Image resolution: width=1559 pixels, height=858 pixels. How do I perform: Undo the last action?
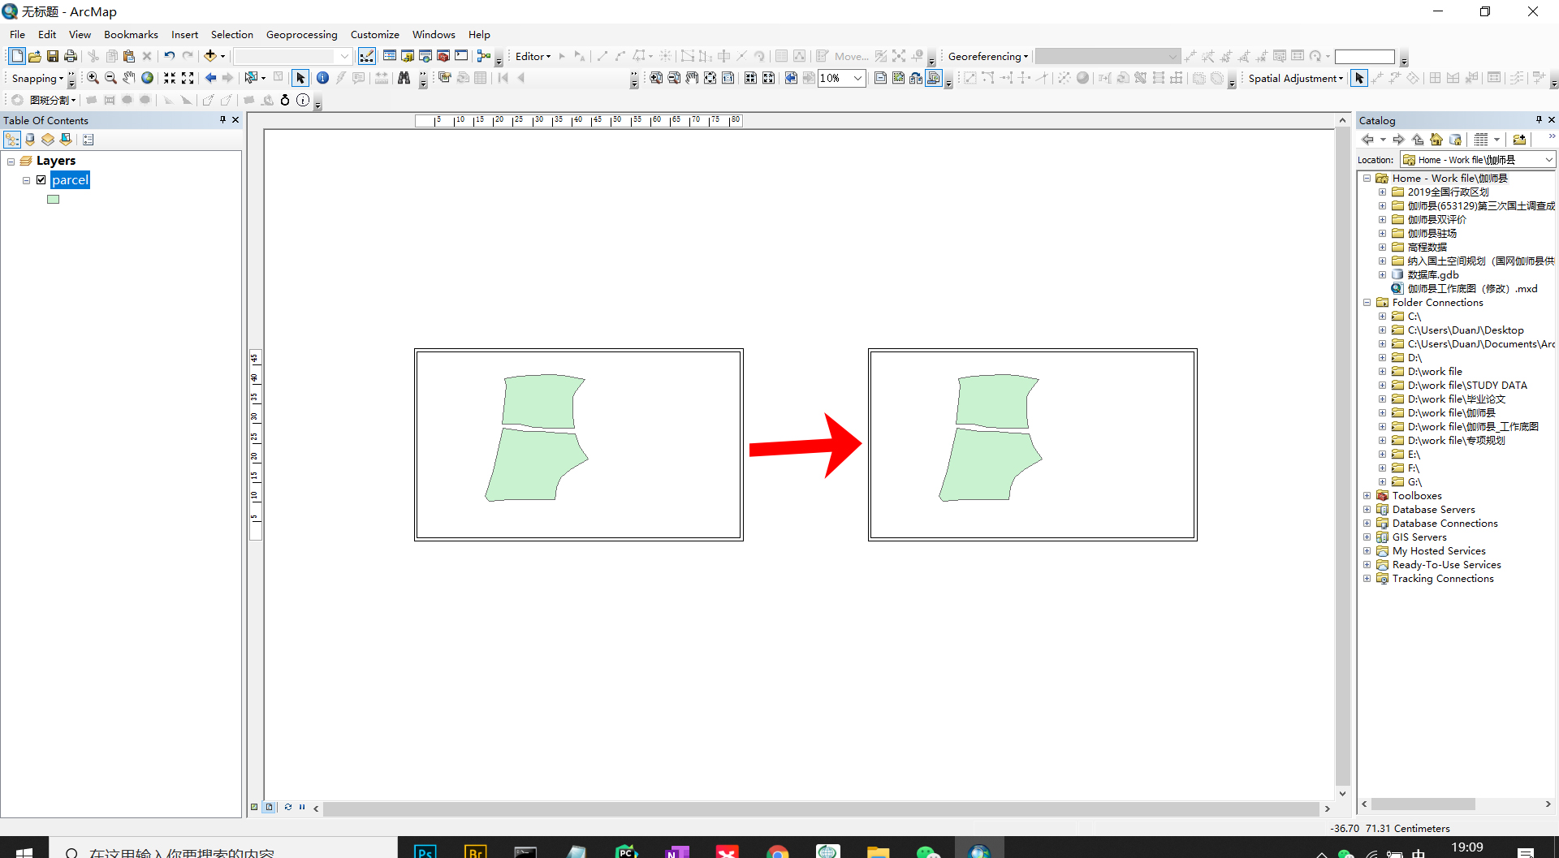point(169,56)
